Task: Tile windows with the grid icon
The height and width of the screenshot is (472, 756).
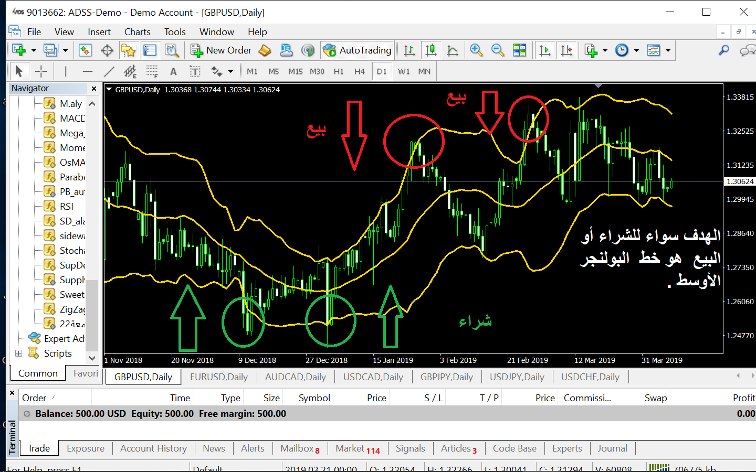Action: (x=519, y=50)
